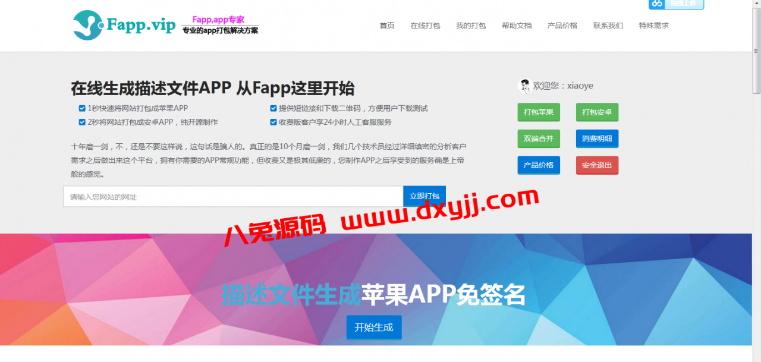Viewport: 761px width, 362px height.
Task: Select 特殊需求 in the nav bar
Action: [654, 26]
